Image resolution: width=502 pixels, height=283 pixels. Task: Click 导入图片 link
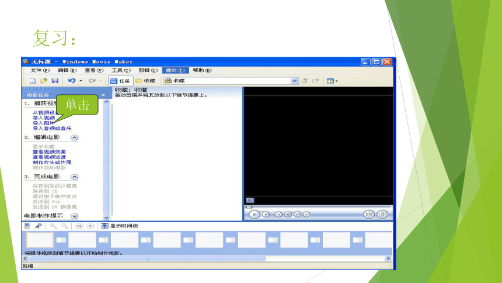click(44, 123)
